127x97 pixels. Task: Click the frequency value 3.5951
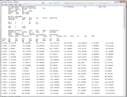tap(4, 91)
